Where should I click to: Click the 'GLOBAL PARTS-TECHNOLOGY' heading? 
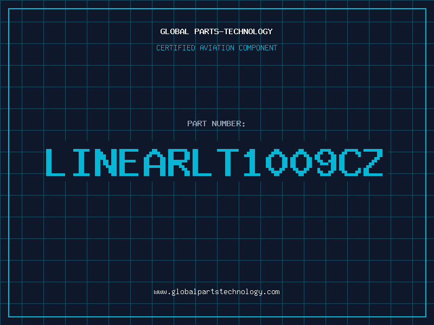point(216,31)
